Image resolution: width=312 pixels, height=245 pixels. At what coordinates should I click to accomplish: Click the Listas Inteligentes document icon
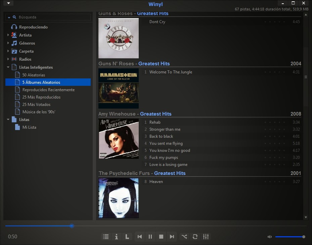click(x=14, y=67)
